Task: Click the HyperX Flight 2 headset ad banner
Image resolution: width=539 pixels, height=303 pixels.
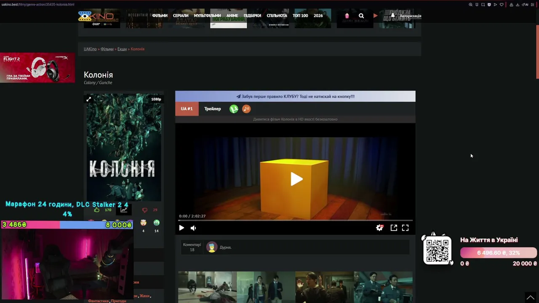Action: click(x=37, y=67)
